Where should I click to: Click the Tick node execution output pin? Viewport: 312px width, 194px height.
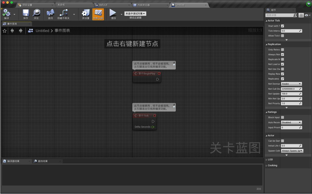point(153,121)
